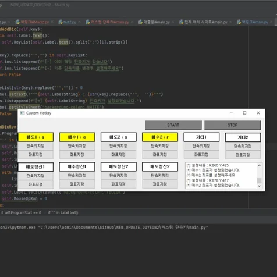Click 좌표지정 under the 기타1 label

click(201, 154)
